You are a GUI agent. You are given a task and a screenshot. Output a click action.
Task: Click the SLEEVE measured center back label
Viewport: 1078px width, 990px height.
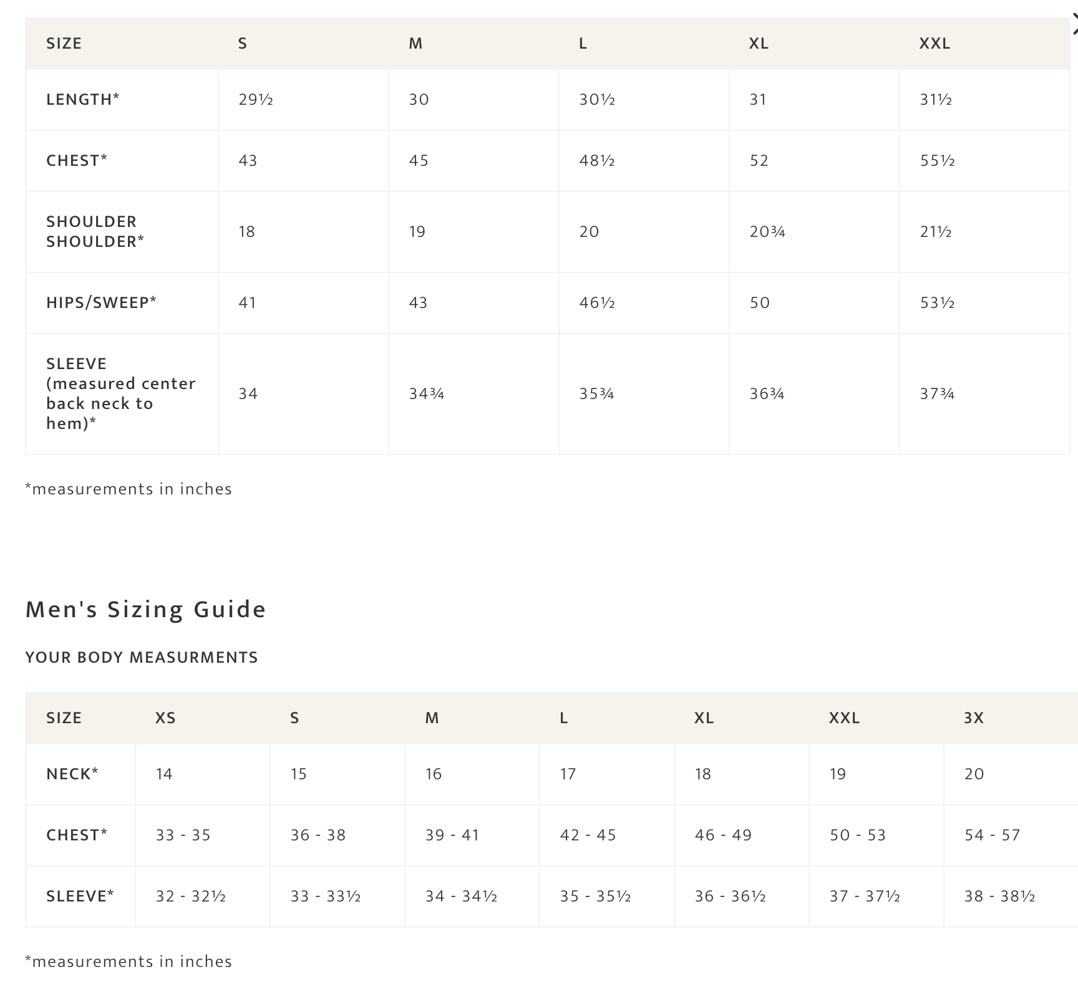tap(120, 393)
